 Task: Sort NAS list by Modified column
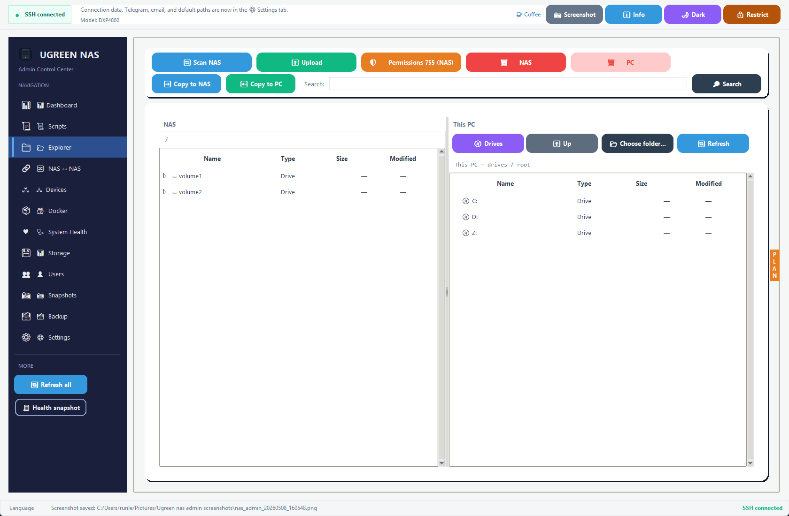[403, 159]
